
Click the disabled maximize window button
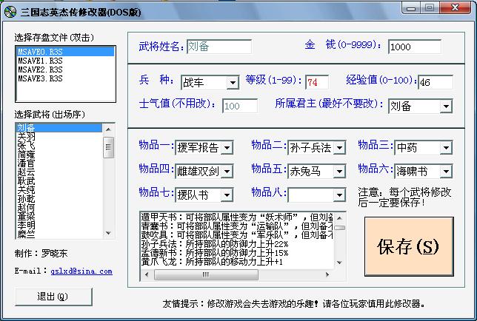coord(430,7)
